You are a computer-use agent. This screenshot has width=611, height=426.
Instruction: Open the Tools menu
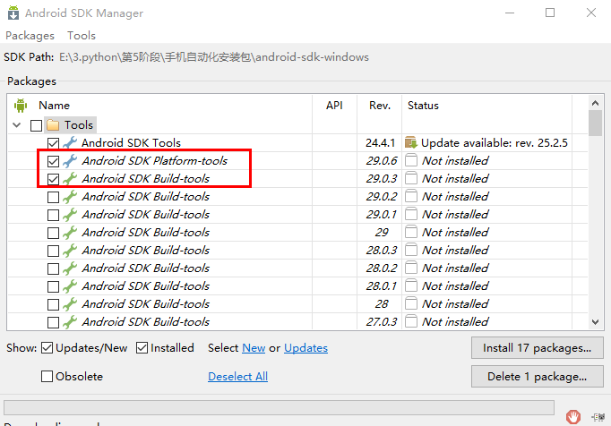pos(82,36)
